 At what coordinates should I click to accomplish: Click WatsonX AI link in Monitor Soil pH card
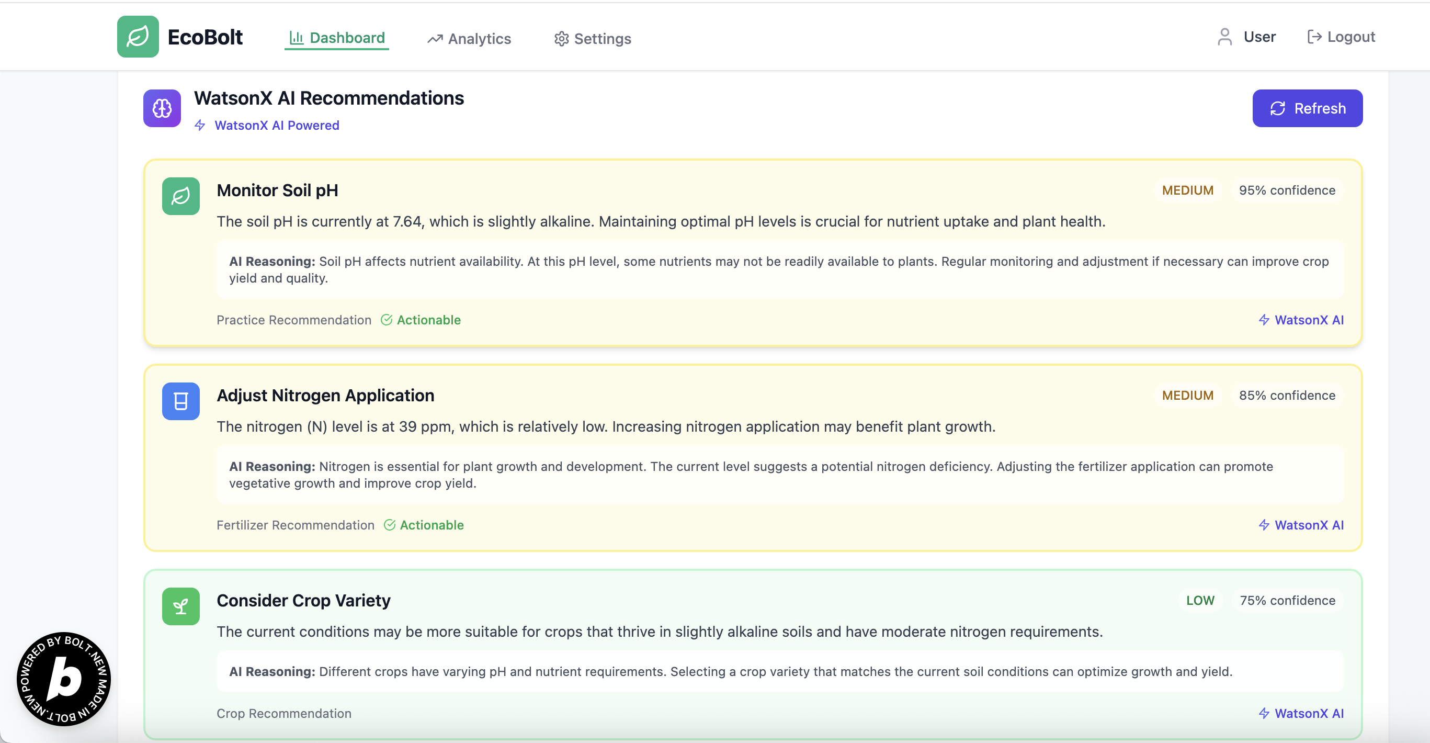pos(1301,320)
